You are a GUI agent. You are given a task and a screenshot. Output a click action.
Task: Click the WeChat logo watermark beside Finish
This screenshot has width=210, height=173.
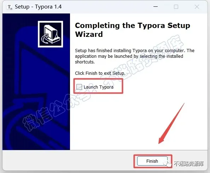coord(168,164)
